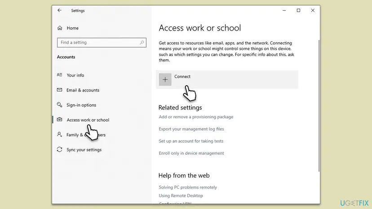Open Home via house icon

tap(60, 28)
